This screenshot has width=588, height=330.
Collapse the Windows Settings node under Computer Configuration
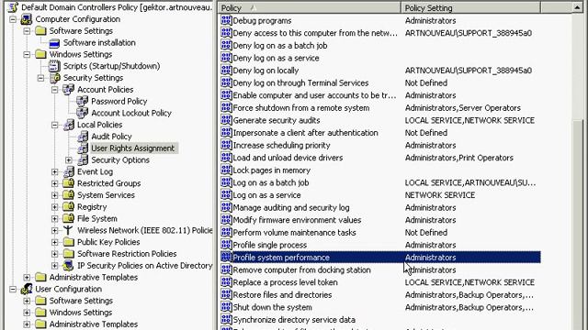[x=27, y=54]
